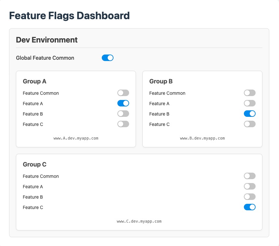Select the Group C card heading
The image size is (279, 246).
click(34, 165)
